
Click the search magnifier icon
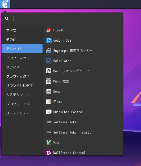[7, 19]
